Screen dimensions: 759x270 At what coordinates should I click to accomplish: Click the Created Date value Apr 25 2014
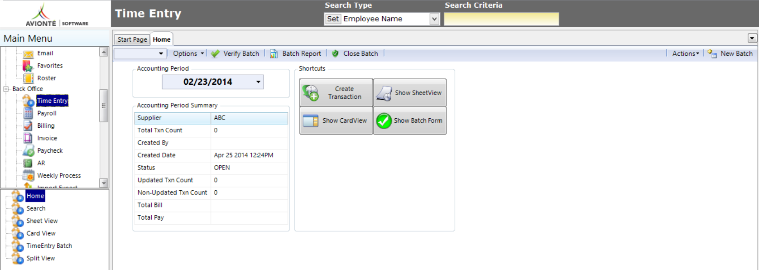click(244, 155)
